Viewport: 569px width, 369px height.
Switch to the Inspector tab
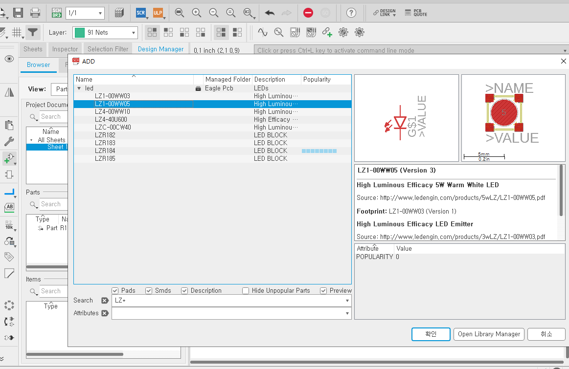tap(65, 49)
